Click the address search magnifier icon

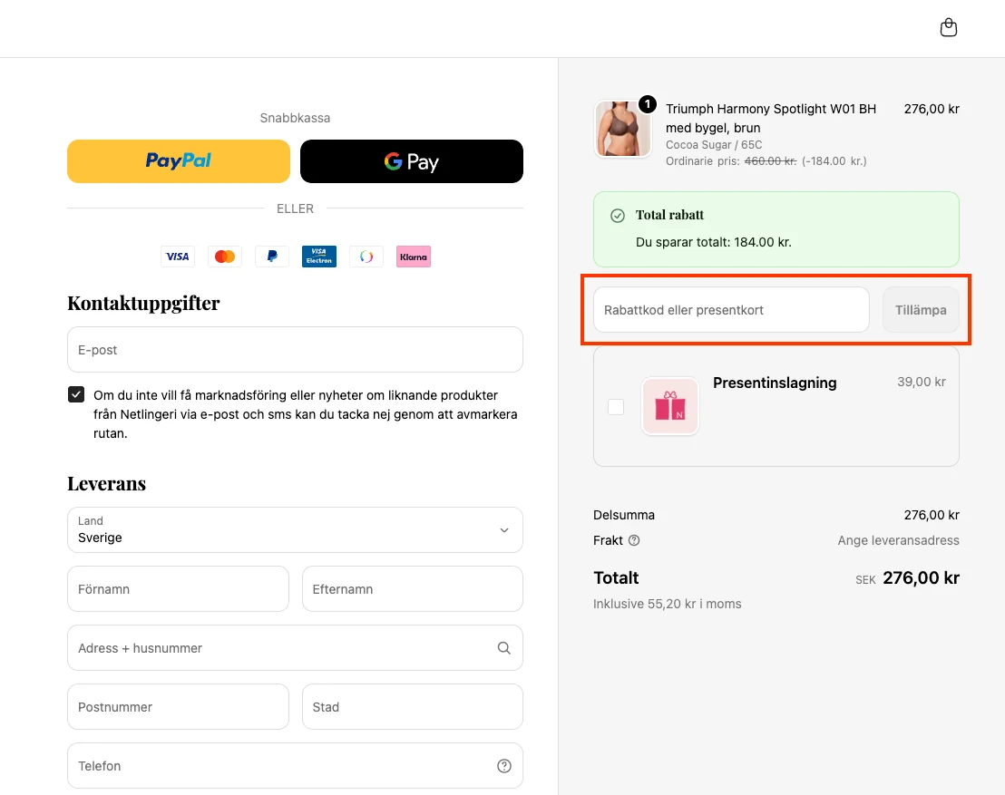point(504,648)
